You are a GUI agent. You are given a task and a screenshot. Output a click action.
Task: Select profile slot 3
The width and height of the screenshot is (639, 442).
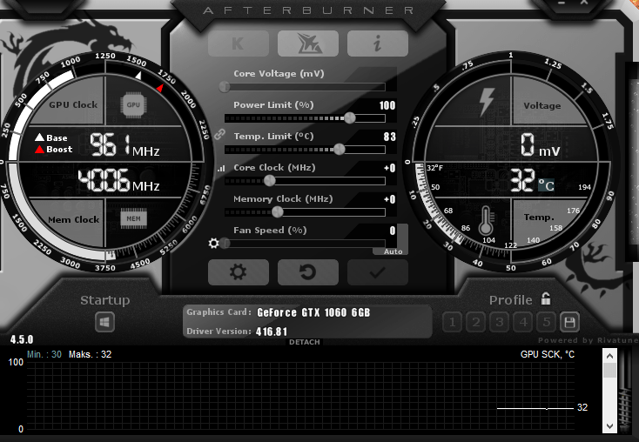click(x=499, y=322)
